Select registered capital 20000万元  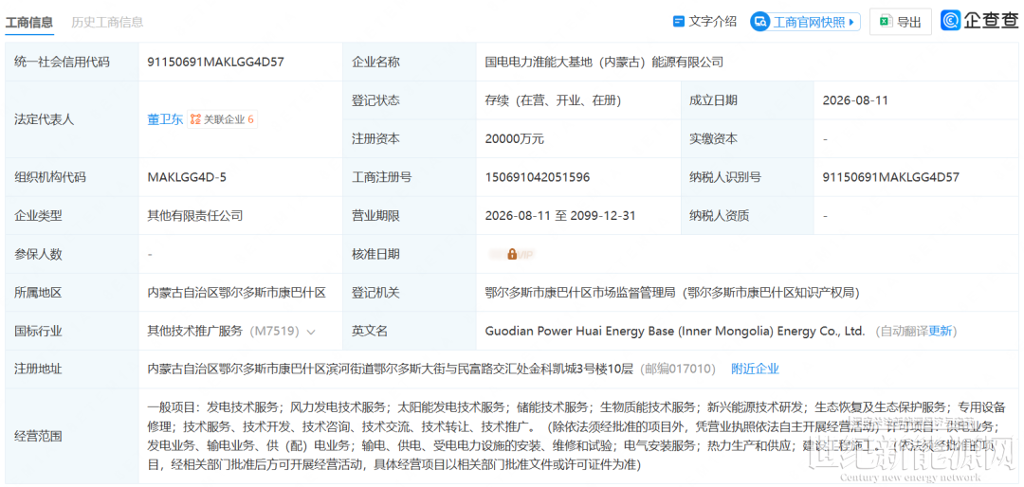[515, 138]
